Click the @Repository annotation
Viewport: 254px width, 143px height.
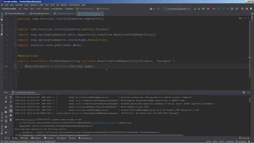pos(28,56)
